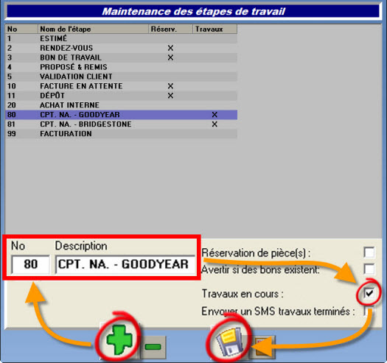
Task: Toggle Envoyer un SMS travaux terminés checkbox
Action: click(x=369, y=311)
